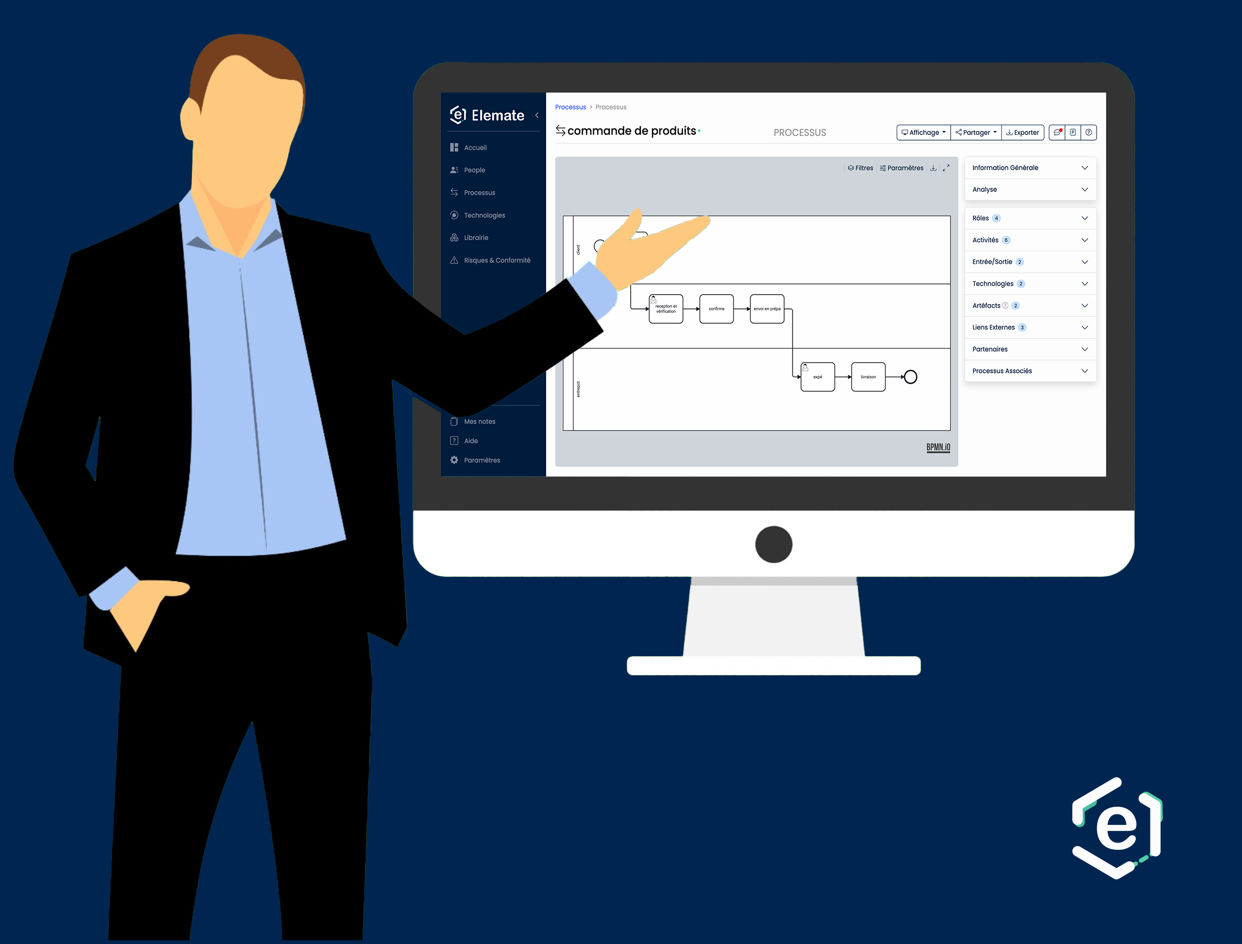
Task: Toggle the Liens Externes 3 panel
Action: click(1028, 326)
